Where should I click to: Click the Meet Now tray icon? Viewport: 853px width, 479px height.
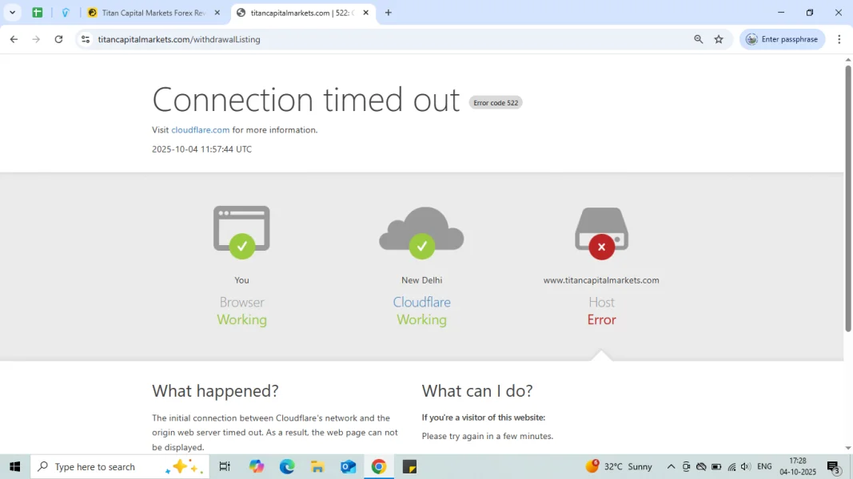[686, 466]
